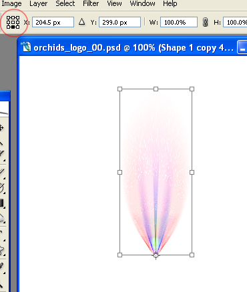Click the top-center transform handle

(156, 89)
